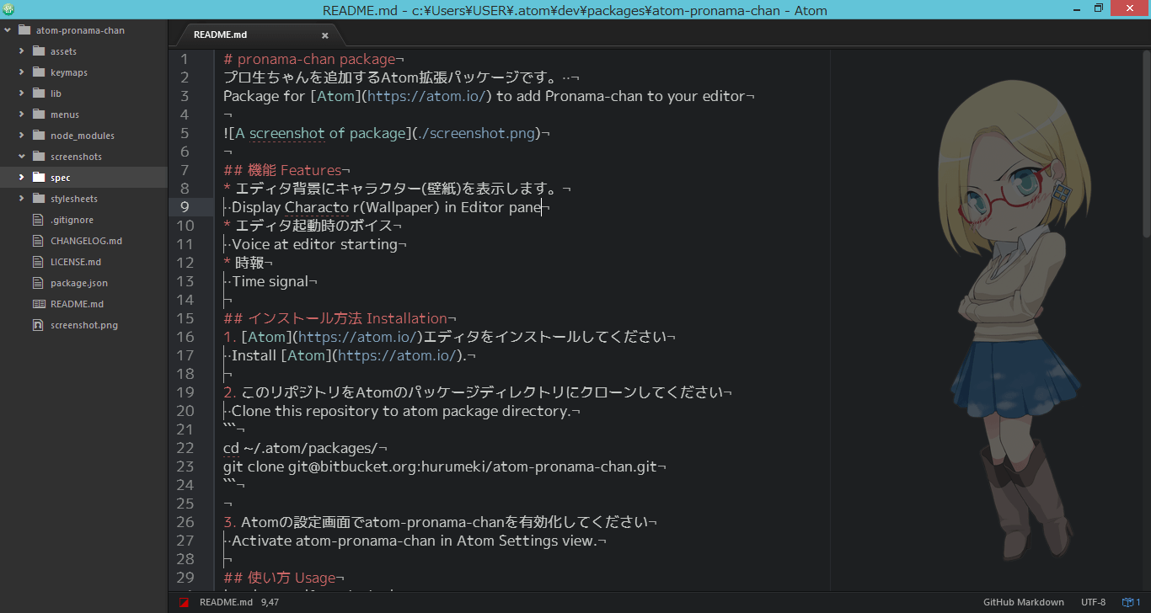Click the assets folder icon
This screenshot has width=1151, height=613.
click(x=38, y=51)
